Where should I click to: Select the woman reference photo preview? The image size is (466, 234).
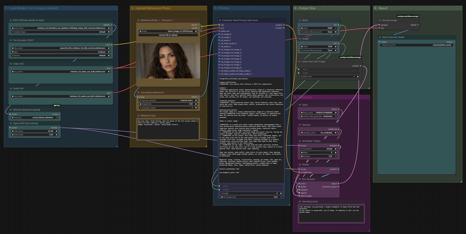[168, 61]
